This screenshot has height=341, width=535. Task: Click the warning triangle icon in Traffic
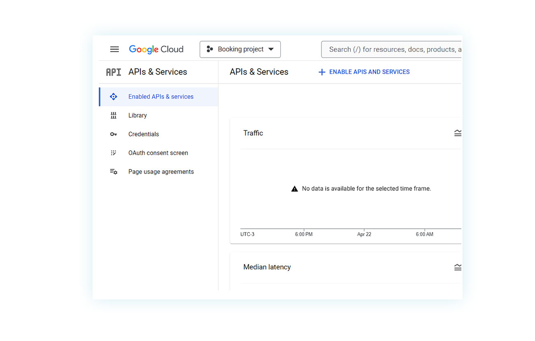point(295,189)
